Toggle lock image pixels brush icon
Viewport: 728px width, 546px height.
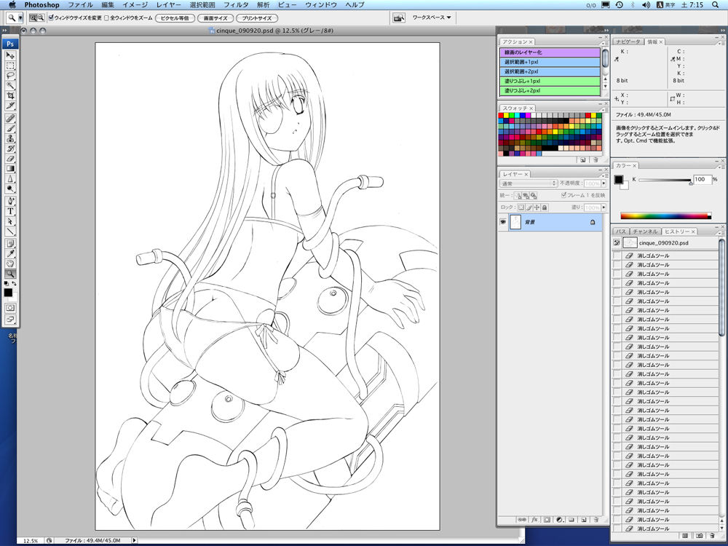click(529, 207)
